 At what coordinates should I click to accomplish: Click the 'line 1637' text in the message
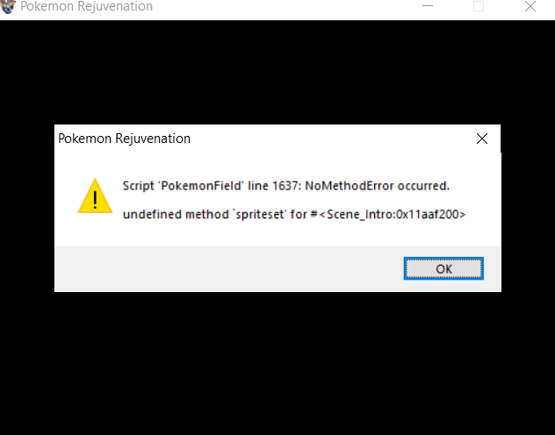(x=273, y=186)
